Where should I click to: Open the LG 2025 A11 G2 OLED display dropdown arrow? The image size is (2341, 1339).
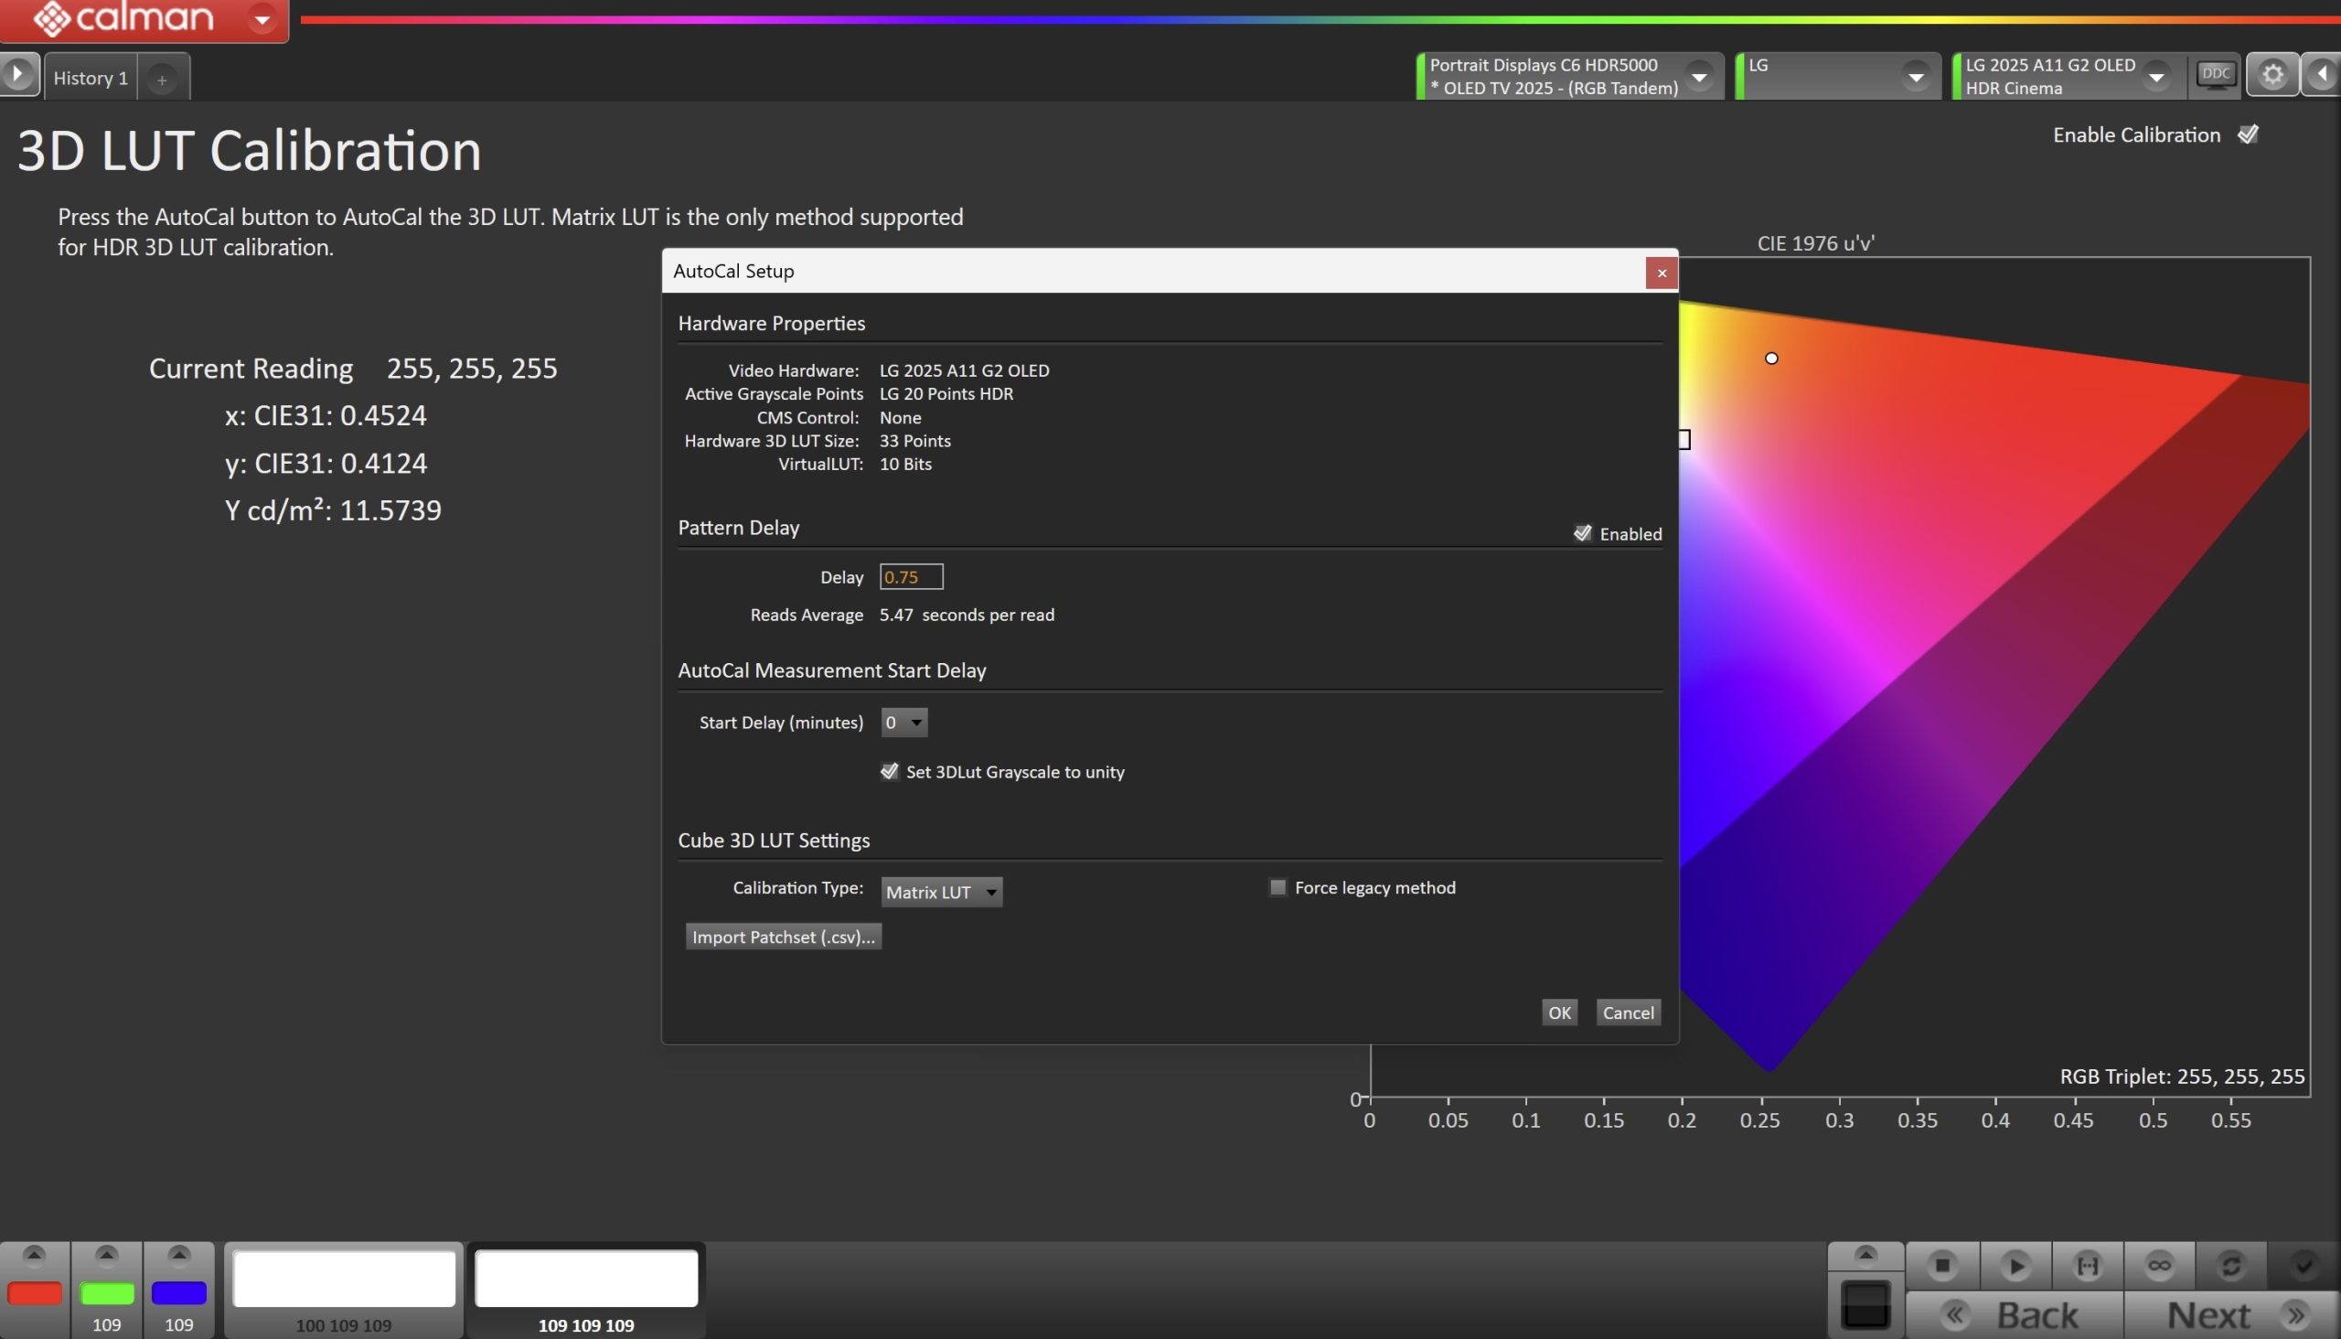point(2156,76)
